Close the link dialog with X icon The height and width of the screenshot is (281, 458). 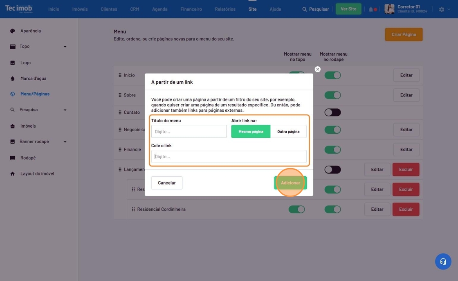318,70
